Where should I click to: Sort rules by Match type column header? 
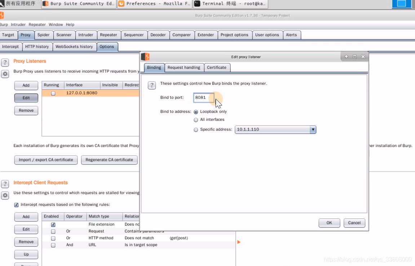click(x=105, y=216)
